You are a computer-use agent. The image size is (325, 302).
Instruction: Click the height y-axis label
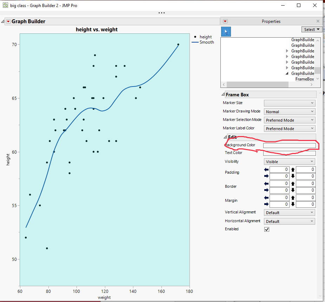tap(8, 160)
